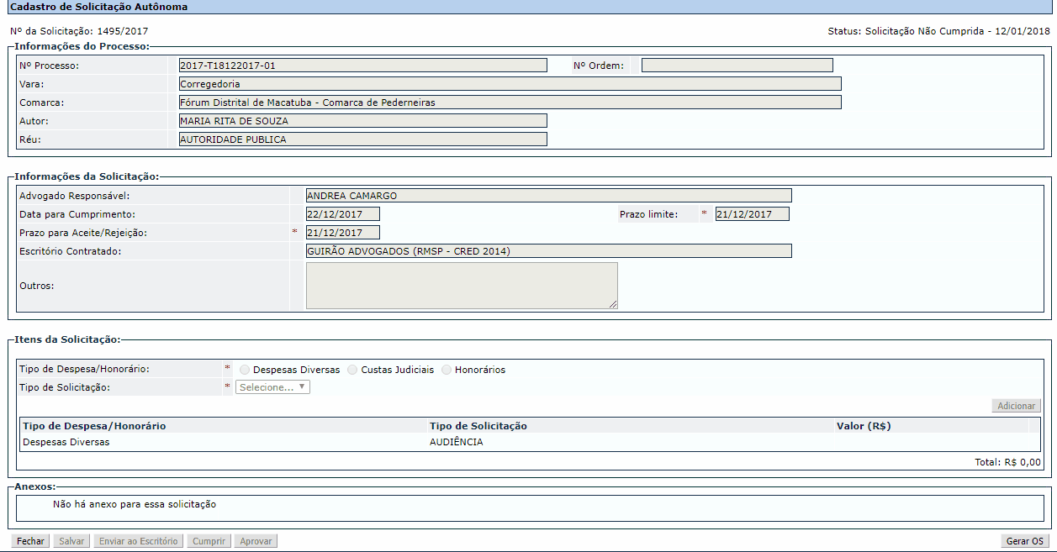Click Advogado Responsável field ANDREA CAMARGO
This screenshot has height=552, width=1057.
point(548,196)
